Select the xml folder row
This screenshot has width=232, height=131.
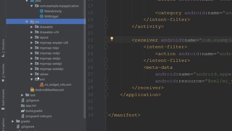click(x=46, y=79)
